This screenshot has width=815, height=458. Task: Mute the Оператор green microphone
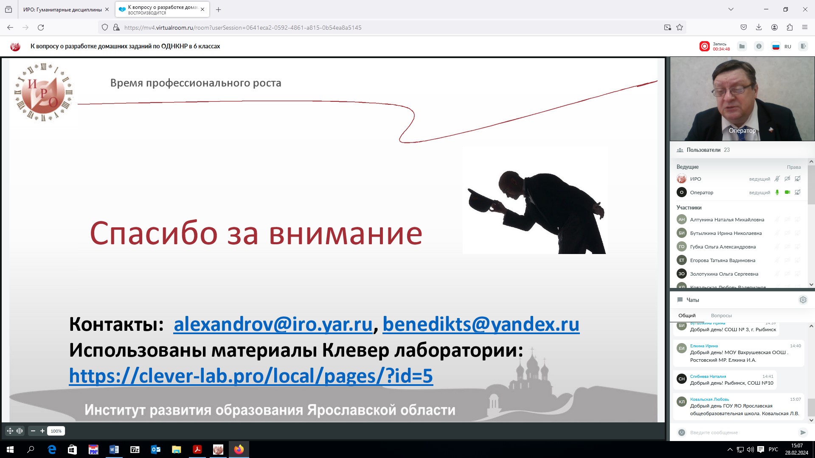(x=777, y=193)
